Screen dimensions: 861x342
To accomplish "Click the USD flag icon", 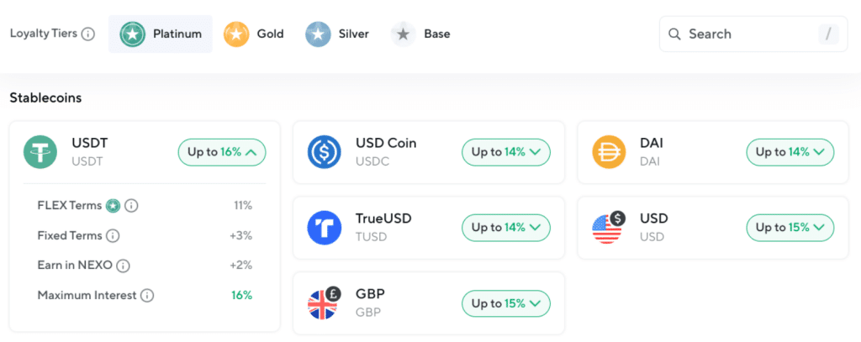I will pyautogui.click(x=609, y=228).
